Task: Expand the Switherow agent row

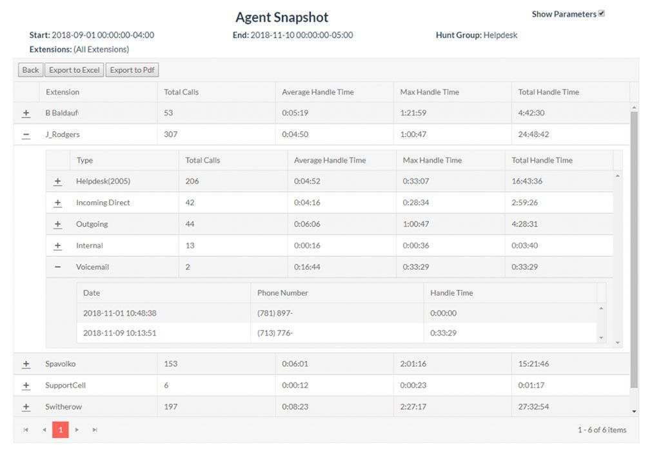Action: pyautogui.click(x=26, y=407)
